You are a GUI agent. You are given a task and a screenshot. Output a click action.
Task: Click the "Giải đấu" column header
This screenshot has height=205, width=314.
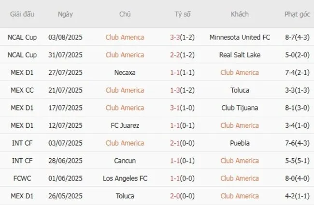tap(22, 14)
